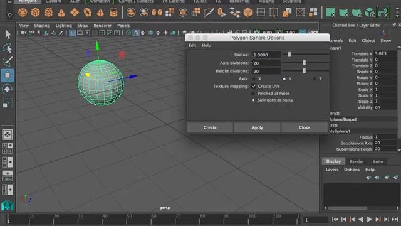This screenshot has width=401, height=226.
Task: Click the Combine meshes shelf icon
Action: click(131, 13)
